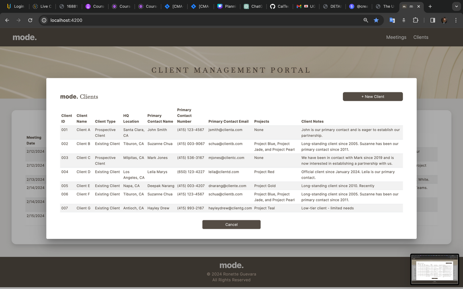Click the address bar showing localhost:4200
The width and height of the screenshot is (463, 289).
[201, 20]
